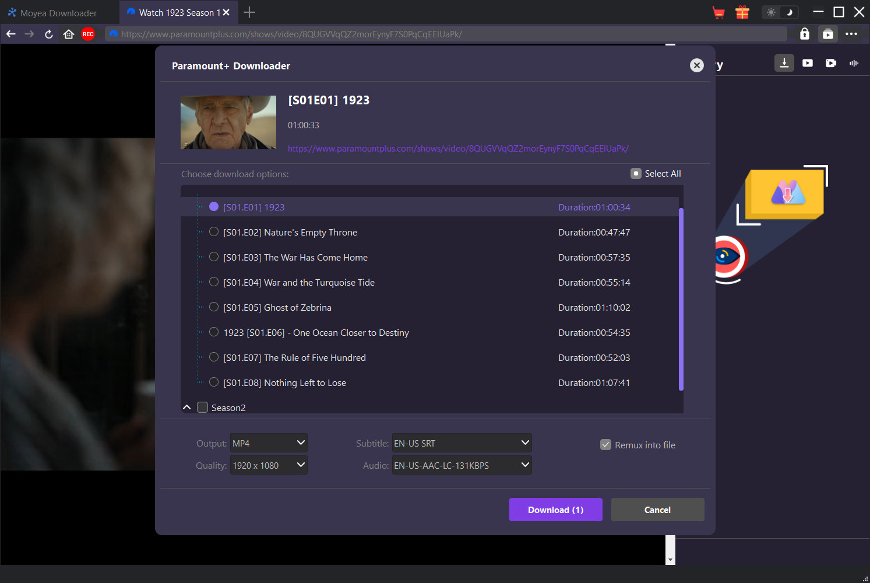The image size is (870, 583).
Task: Click the red REC record icon
Action: 88,34
